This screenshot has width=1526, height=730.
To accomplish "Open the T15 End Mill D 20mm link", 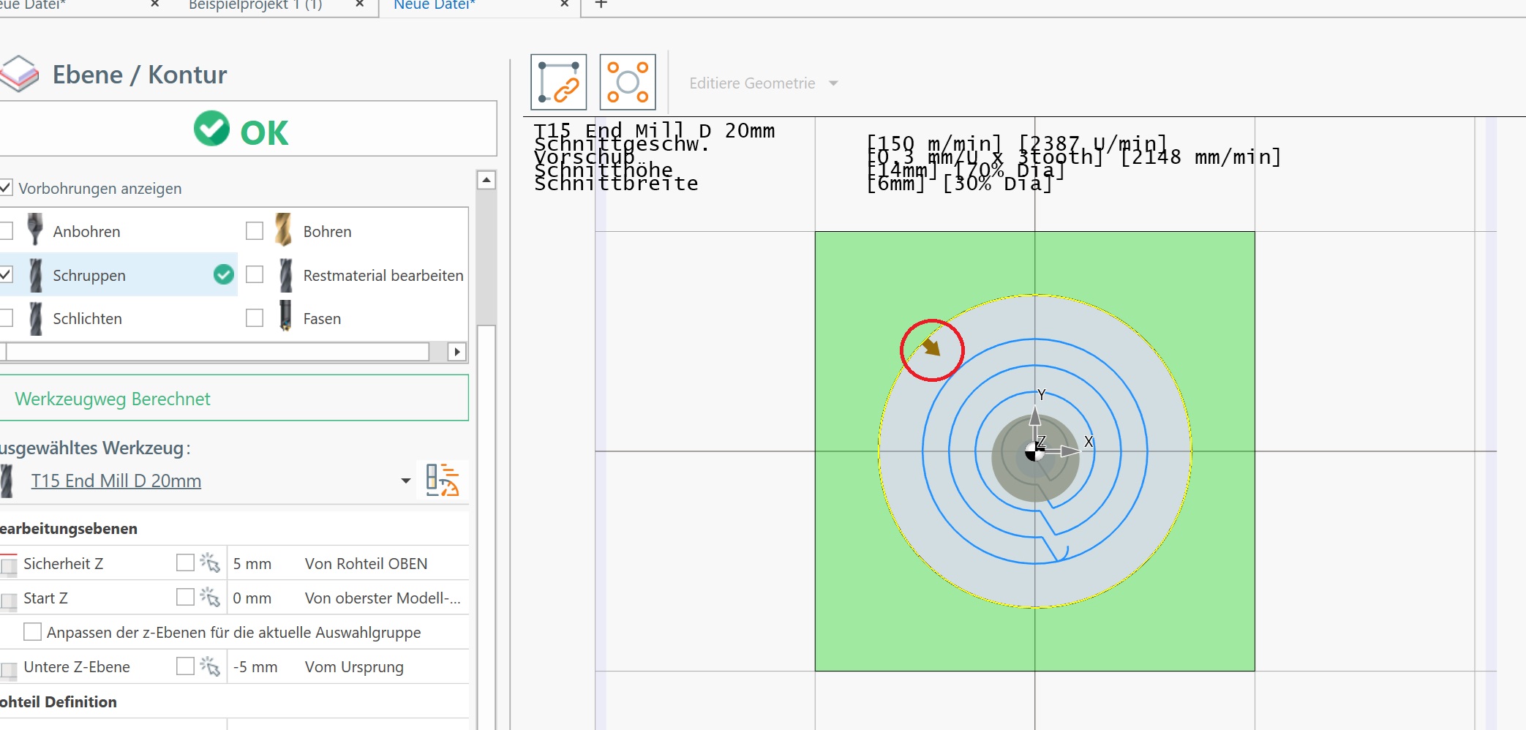I will [116, 481].
